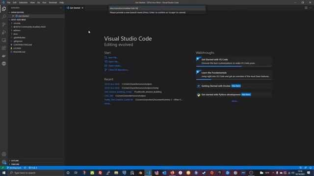Open More recent folders link

pyautogui.click(x=107, y=104)
